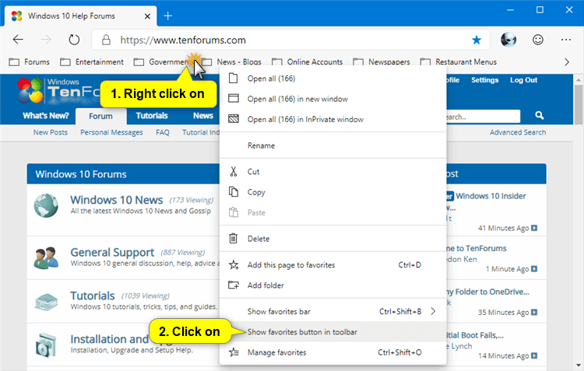Click the site search magnifier button
The image size is (584, 371).
[540, 116]
